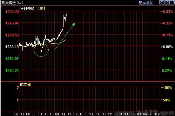Click the left arrow previous-chart icon

[x=162, y=3]
